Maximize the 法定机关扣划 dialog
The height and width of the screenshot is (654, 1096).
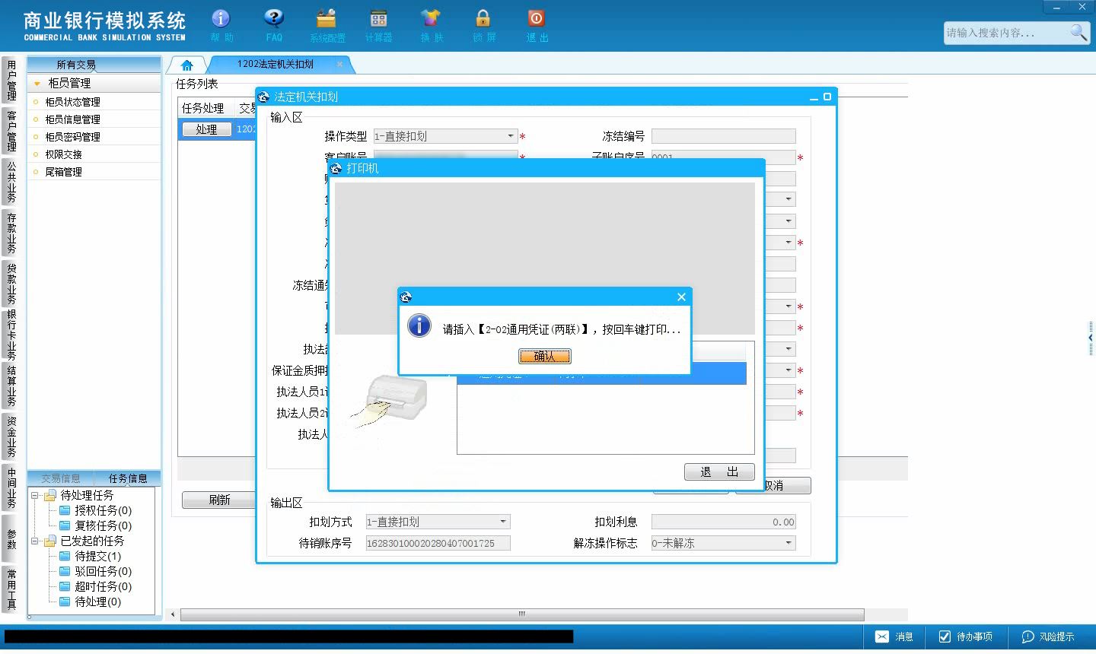(x=827, y=97)
